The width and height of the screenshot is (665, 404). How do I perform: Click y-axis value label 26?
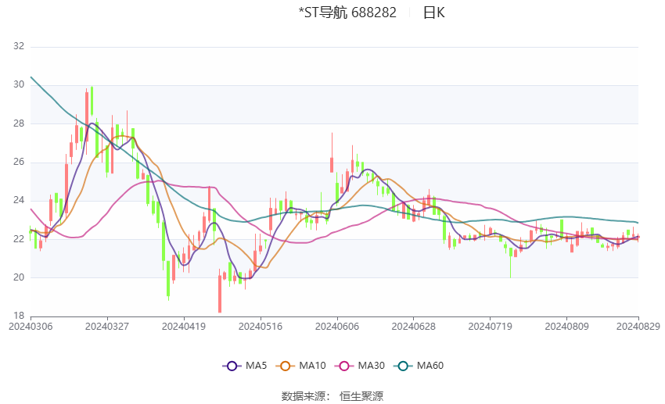point(19,163)
